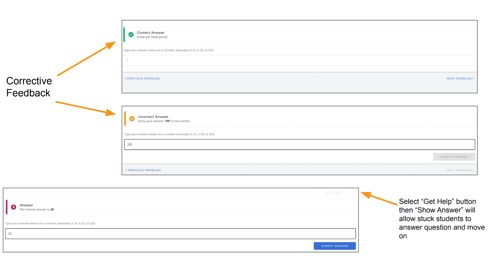
Task: Click the magenta lightning bolt Answer icon
Action: tap(14, 207)
